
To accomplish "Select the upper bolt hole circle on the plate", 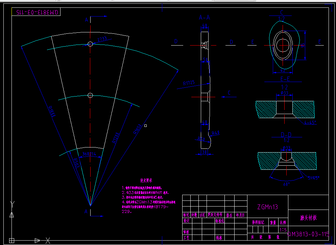I will (x=91, y=44).
